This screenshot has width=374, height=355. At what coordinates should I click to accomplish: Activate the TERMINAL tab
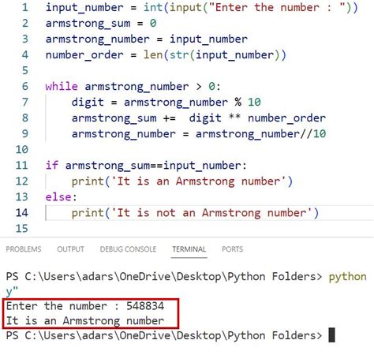pos(189,249)
